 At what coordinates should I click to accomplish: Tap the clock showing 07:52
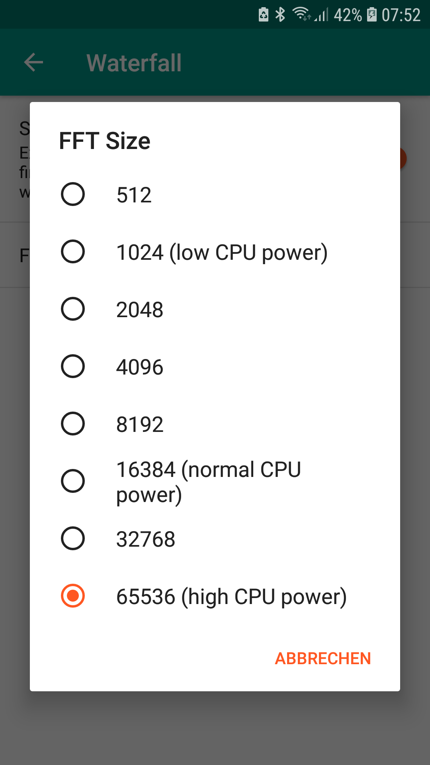(x=401, y=15)
